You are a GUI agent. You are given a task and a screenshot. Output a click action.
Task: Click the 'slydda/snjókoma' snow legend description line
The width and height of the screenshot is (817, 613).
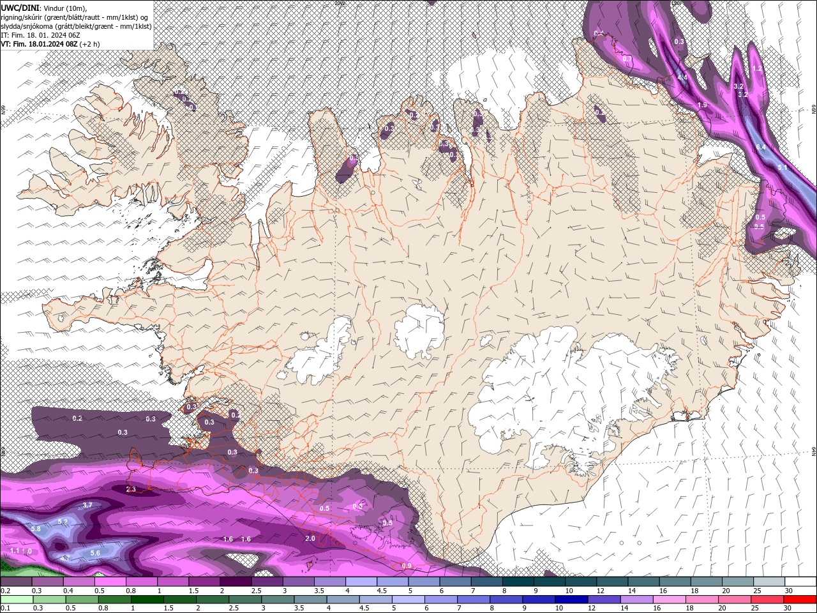[76, 26]
